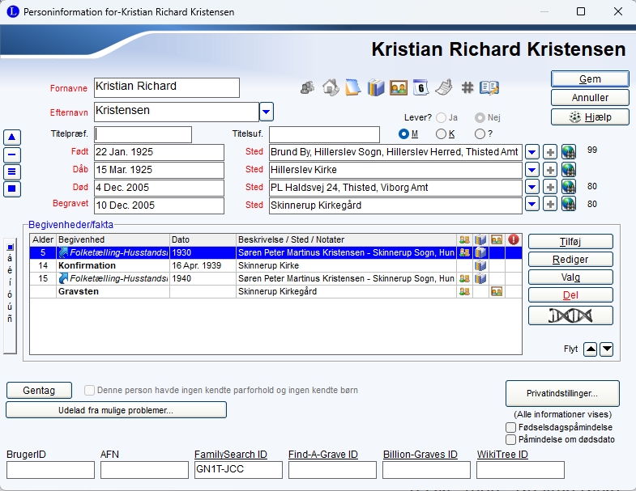Open the sources books icon in top toolbar
Viewport: 636px width, 491px height.
[x=375, y=87]
